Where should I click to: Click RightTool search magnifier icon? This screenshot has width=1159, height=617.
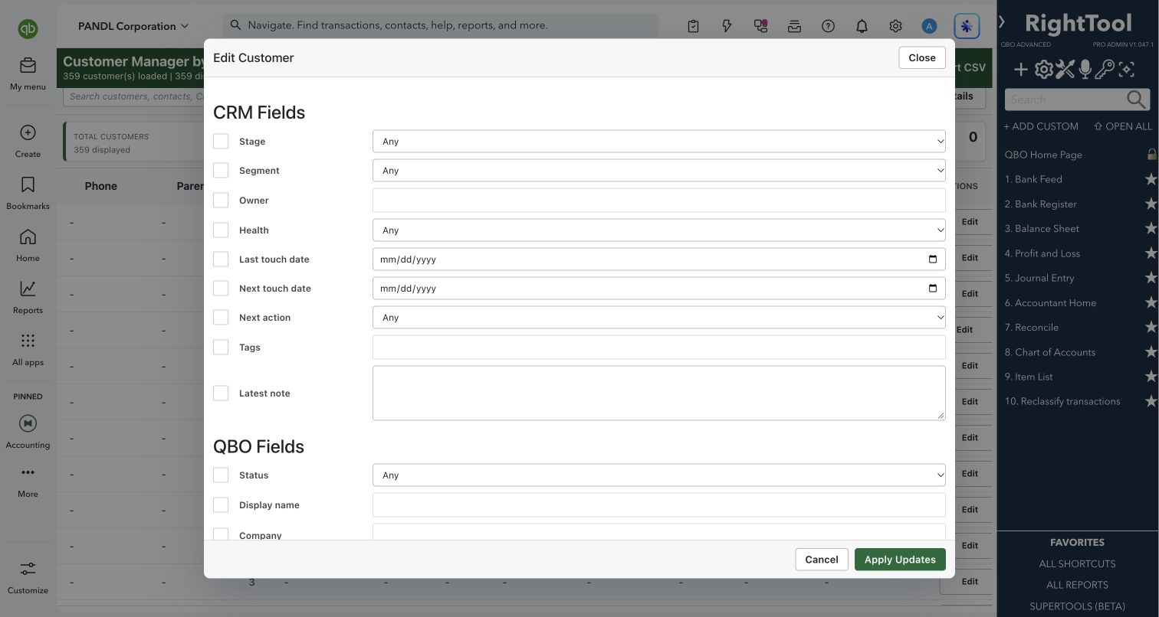tap(1136, 100)
